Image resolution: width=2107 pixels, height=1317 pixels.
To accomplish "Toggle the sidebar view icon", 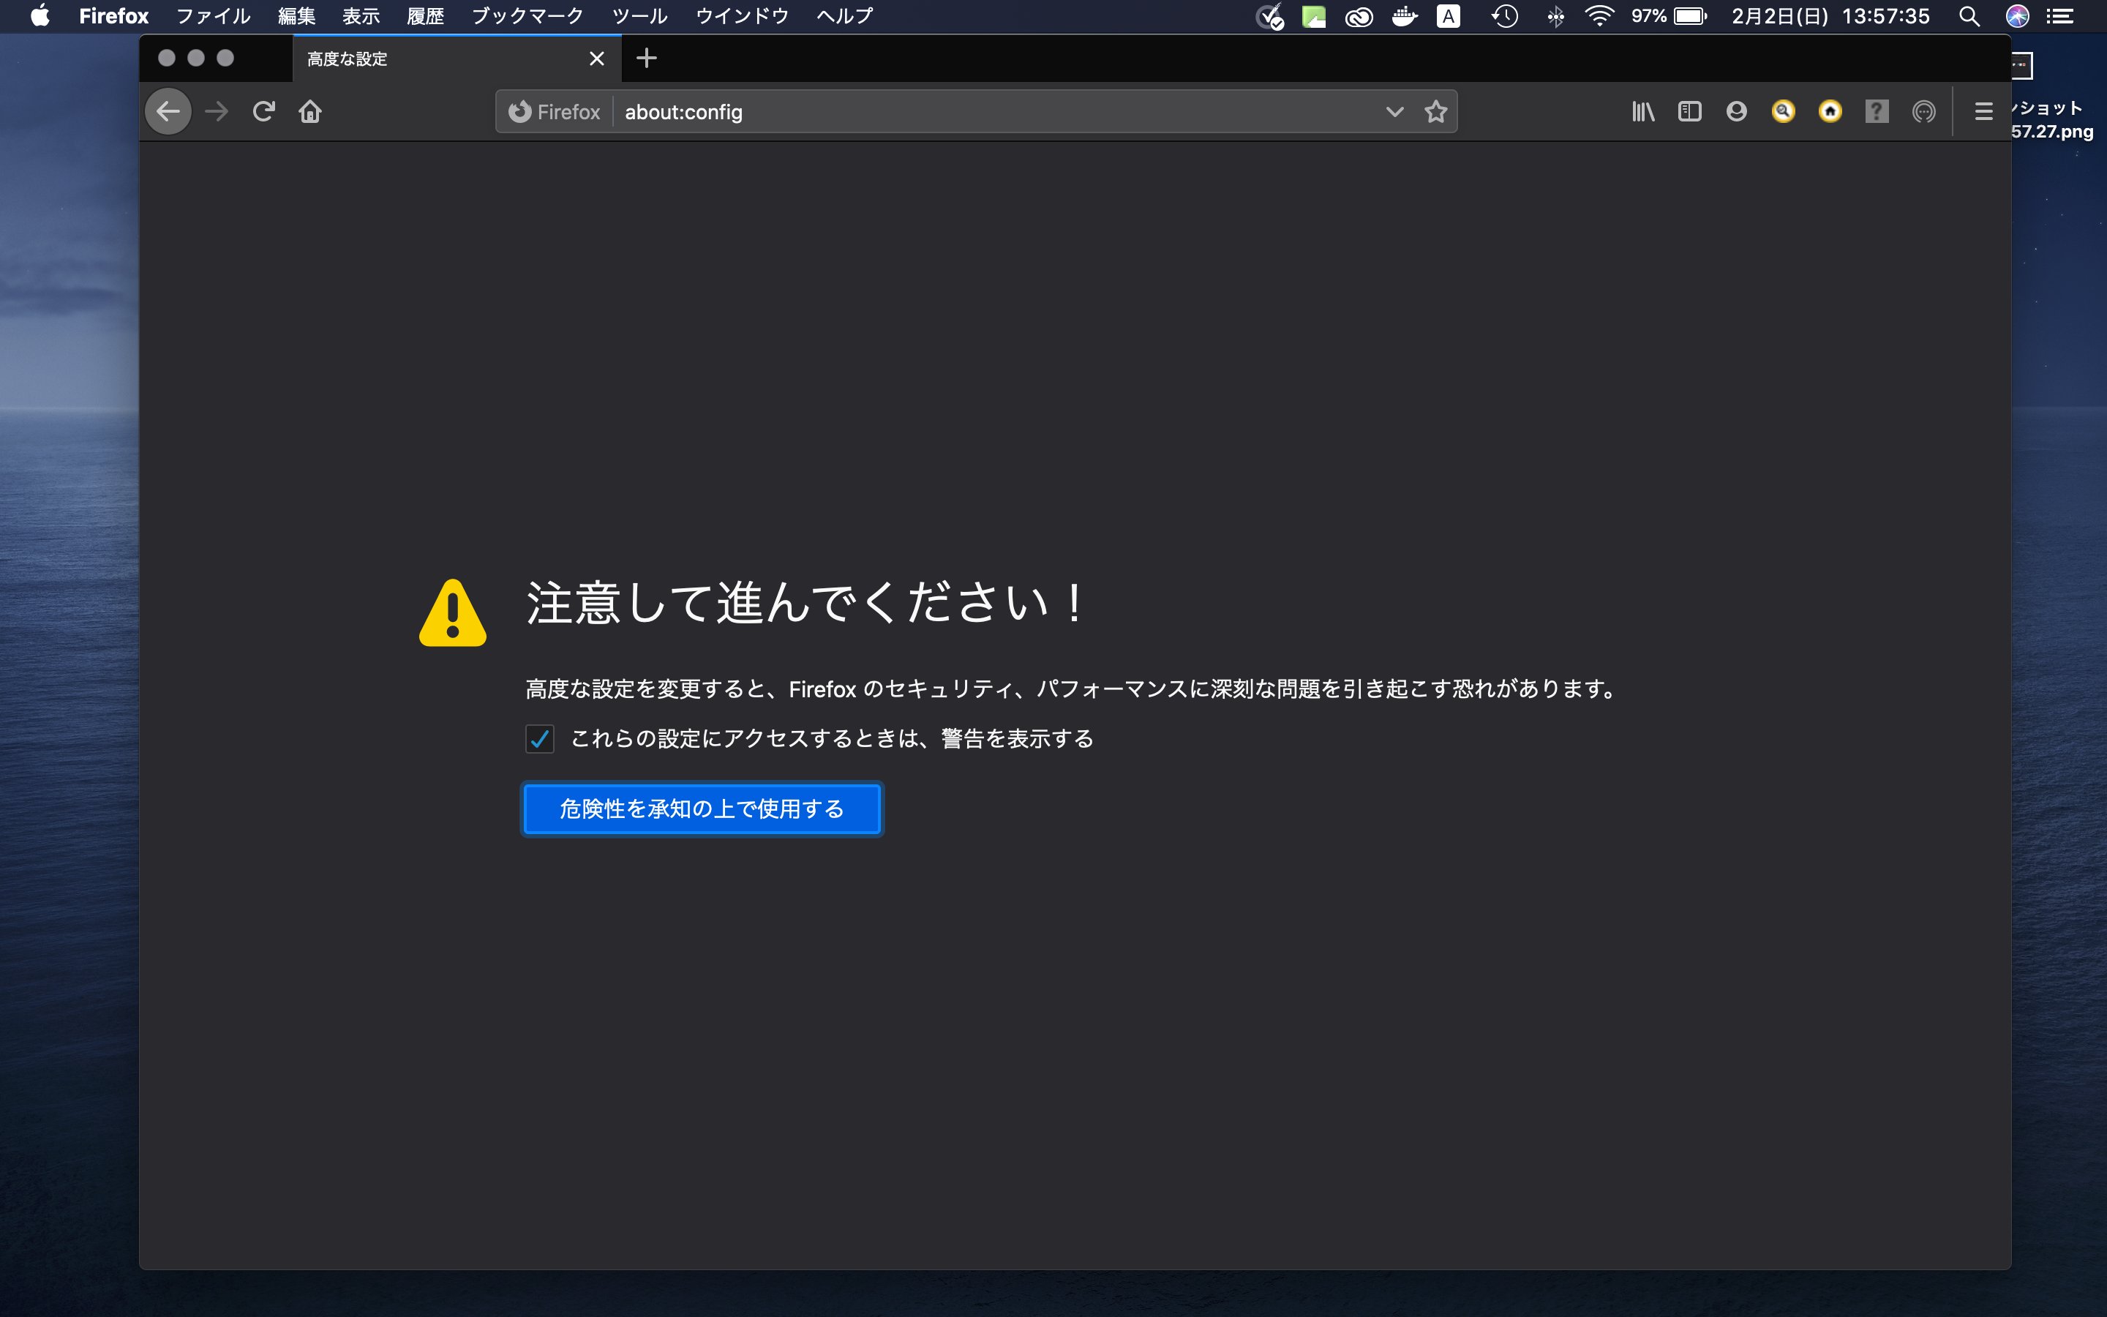I will tap(1689, 111).
